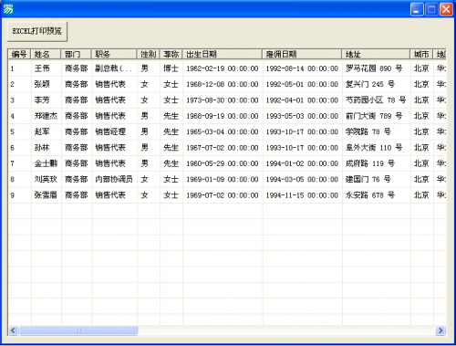Click the 出生日期 column header
The height and width of the screenshot is (346, 456).
(x=223, y=54)
